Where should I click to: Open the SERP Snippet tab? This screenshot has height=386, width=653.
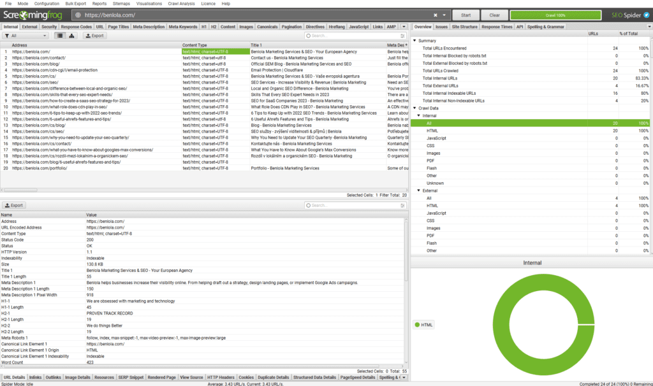coord(131,378)
